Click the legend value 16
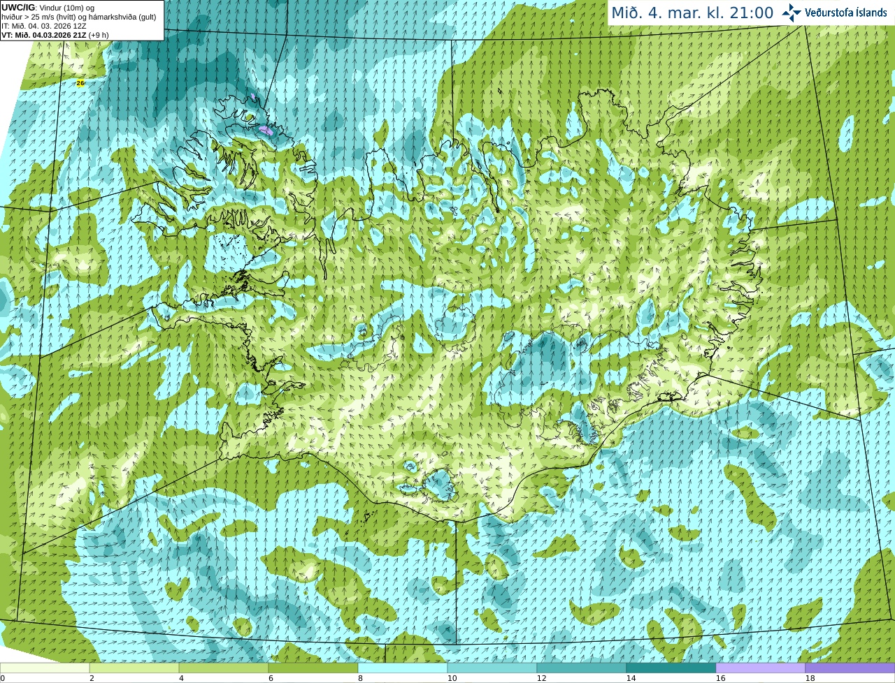The width and height of the screenshot is (895, 683). [721, 678]
